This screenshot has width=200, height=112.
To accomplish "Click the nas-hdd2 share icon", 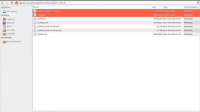I will pos(4,30).
